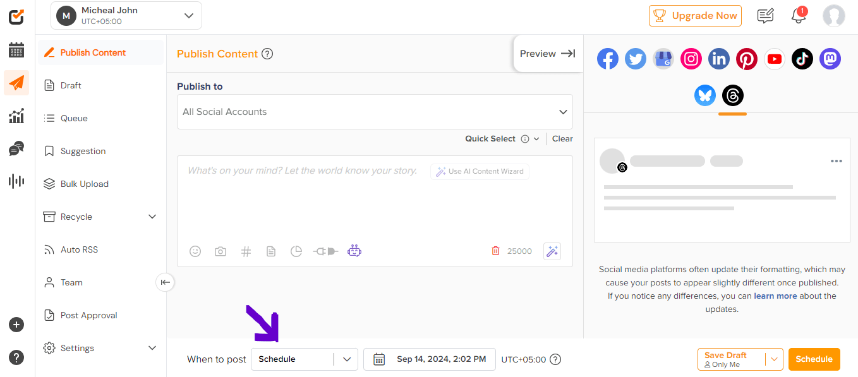Add hashtags with the hash icon
858x377 pixels.
[x=246, y=251]
